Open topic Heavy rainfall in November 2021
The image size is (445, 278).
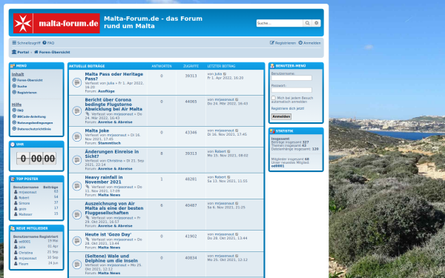click(104, 179)
